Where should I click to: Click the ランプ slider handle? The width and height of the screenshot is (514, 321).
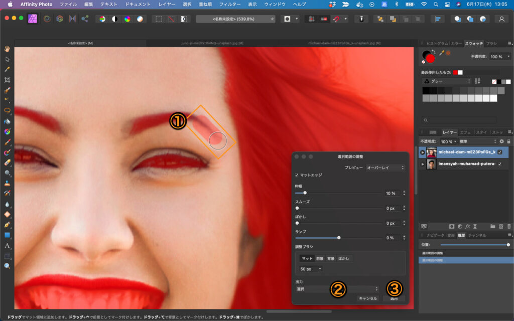339,238
